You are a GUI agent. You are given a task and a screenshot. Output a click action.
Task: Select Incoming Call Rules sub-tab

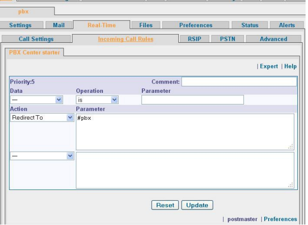[x=125, y=39]
